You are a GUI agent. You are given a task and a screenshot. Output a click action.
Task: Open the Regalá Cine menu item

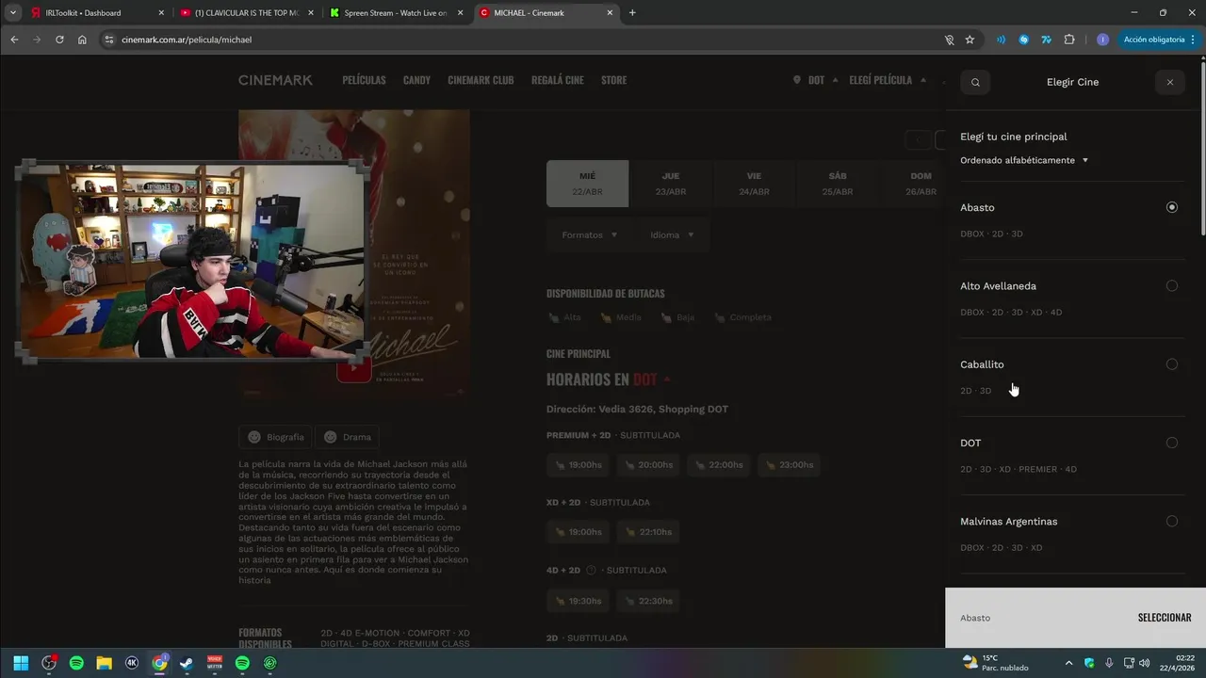pos(558,80)
